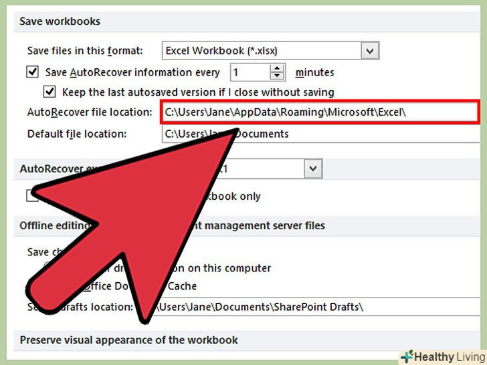Increase AutoRecover minutes with up spinner
This screenshot has height=365, width=487.
[277, 68]
